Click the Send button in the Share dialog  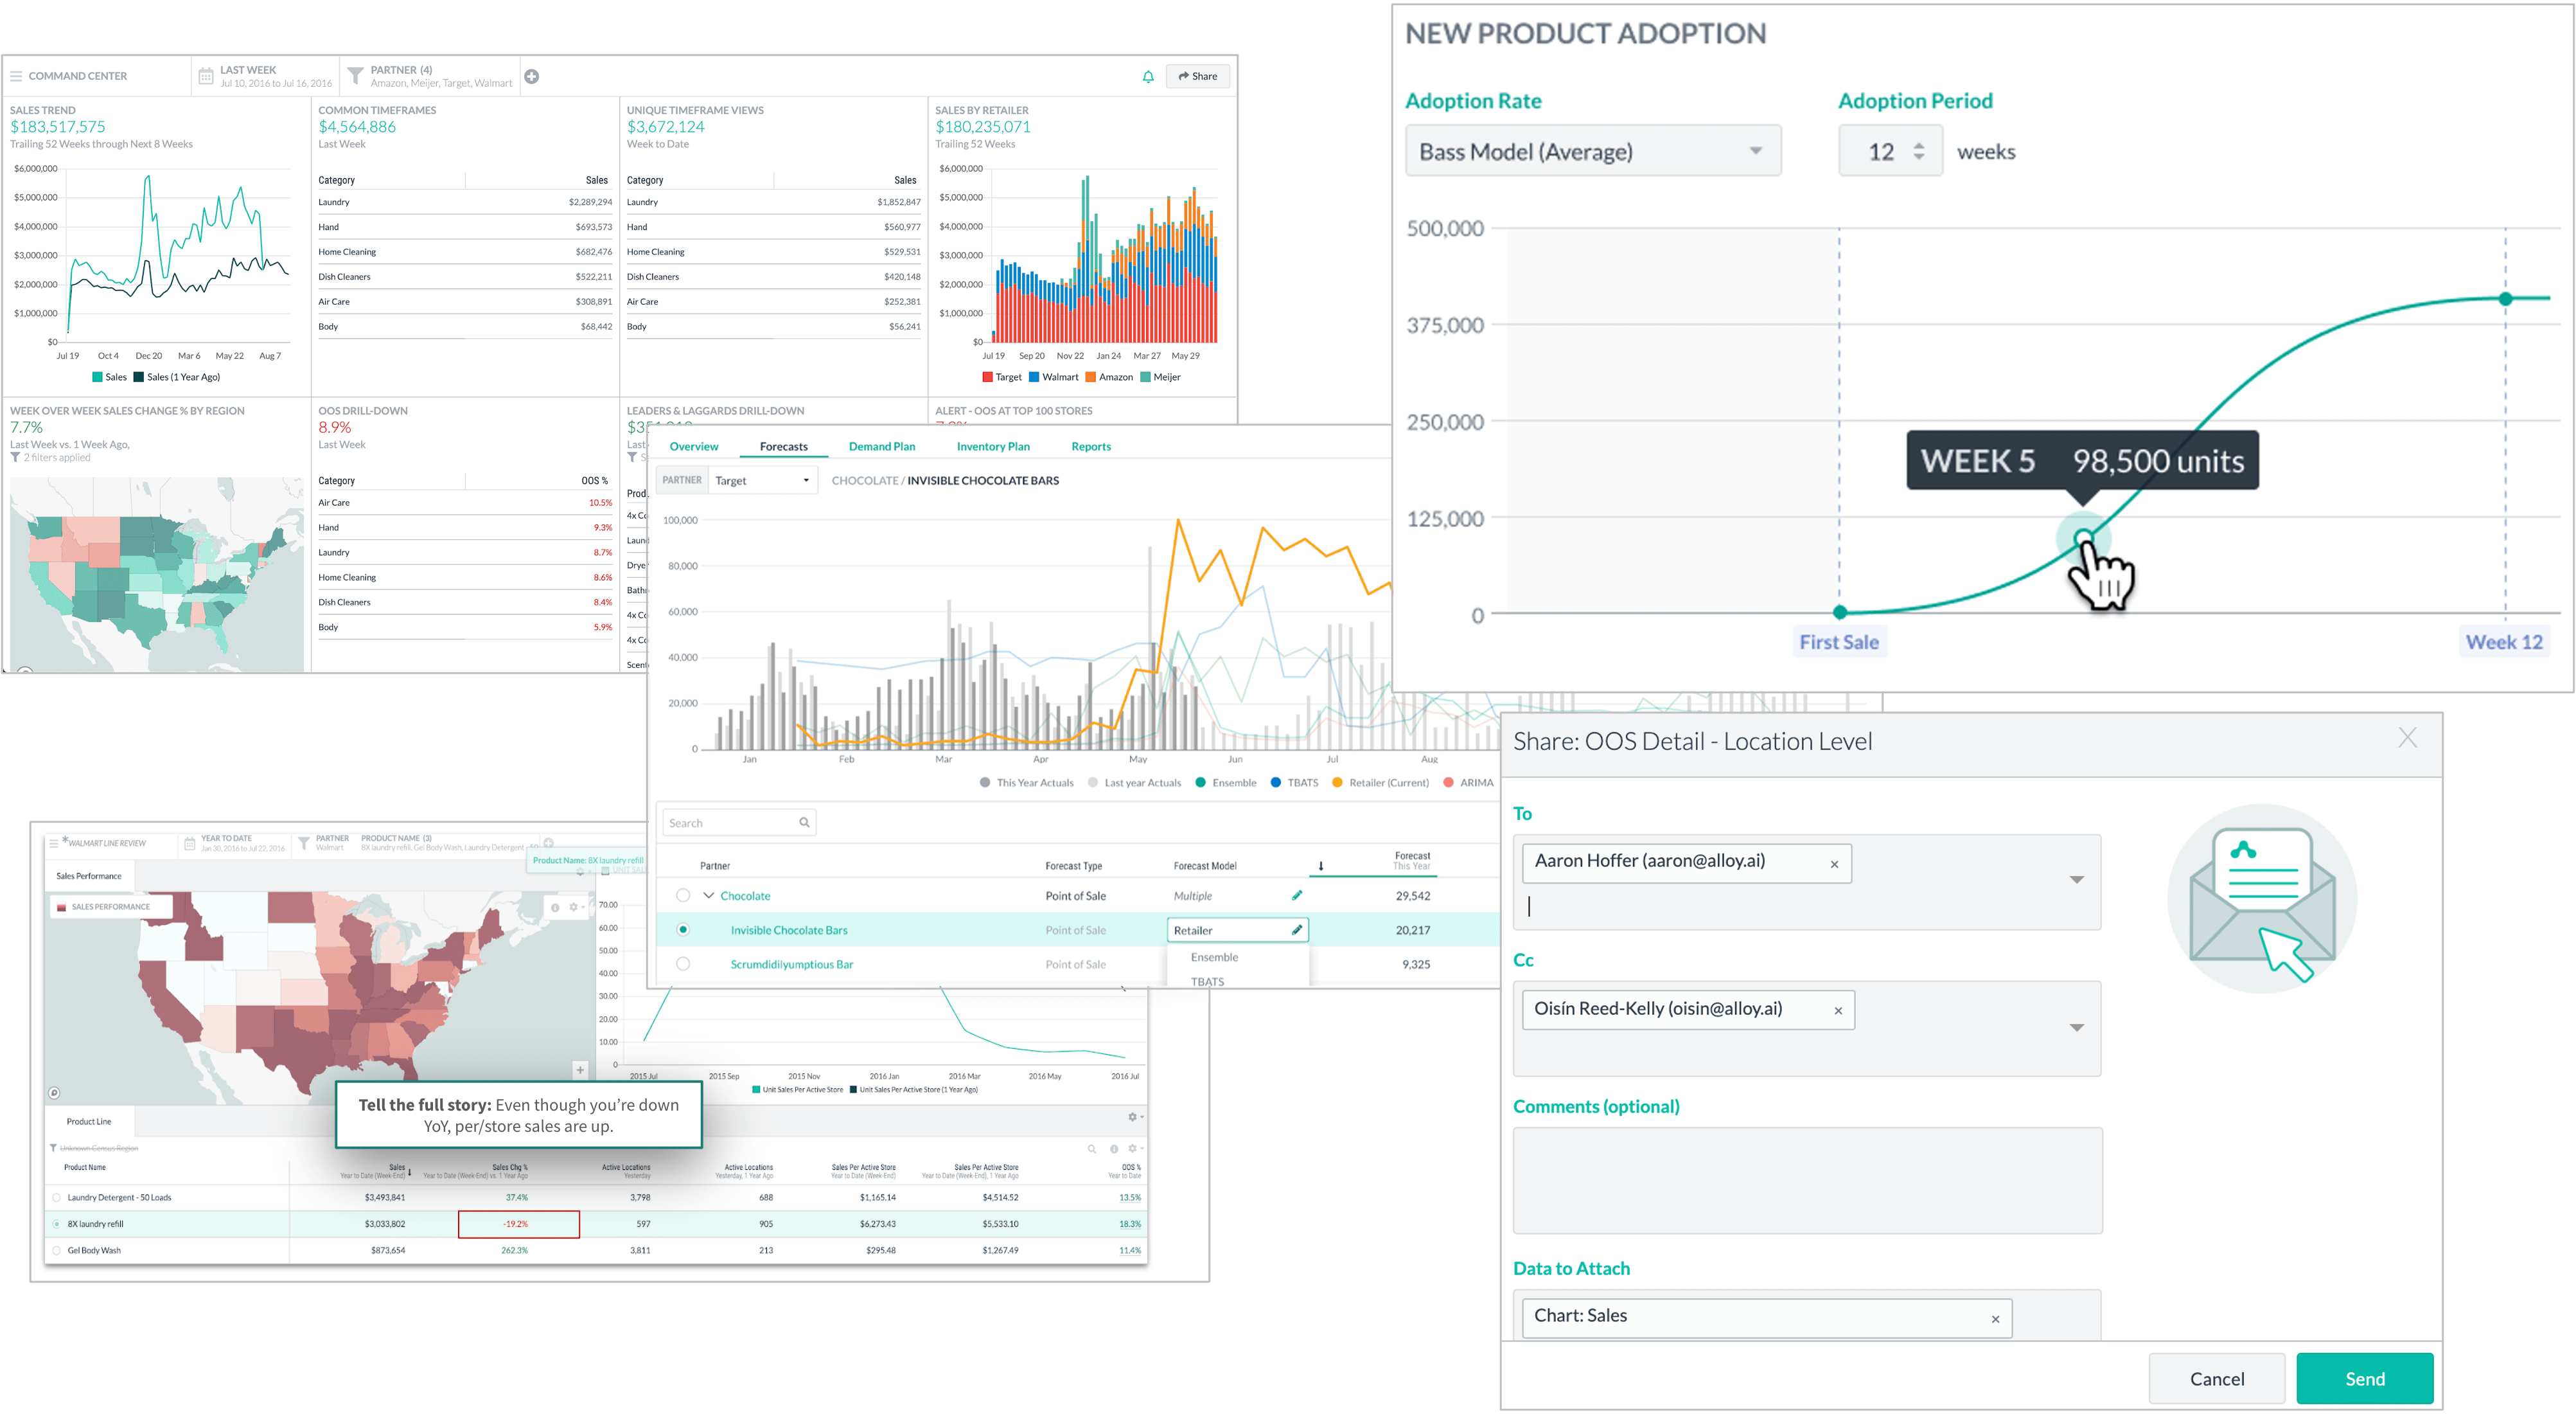click(x=2365, y=1378)
